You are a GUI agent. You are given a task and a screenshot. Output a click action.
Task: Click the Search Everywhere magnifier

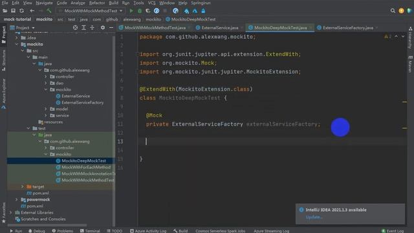(x=393, y=11)
